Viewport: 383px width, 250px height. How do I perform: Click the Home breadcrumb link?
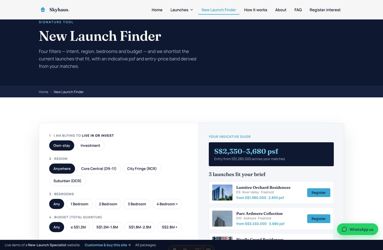coord(43,92)
